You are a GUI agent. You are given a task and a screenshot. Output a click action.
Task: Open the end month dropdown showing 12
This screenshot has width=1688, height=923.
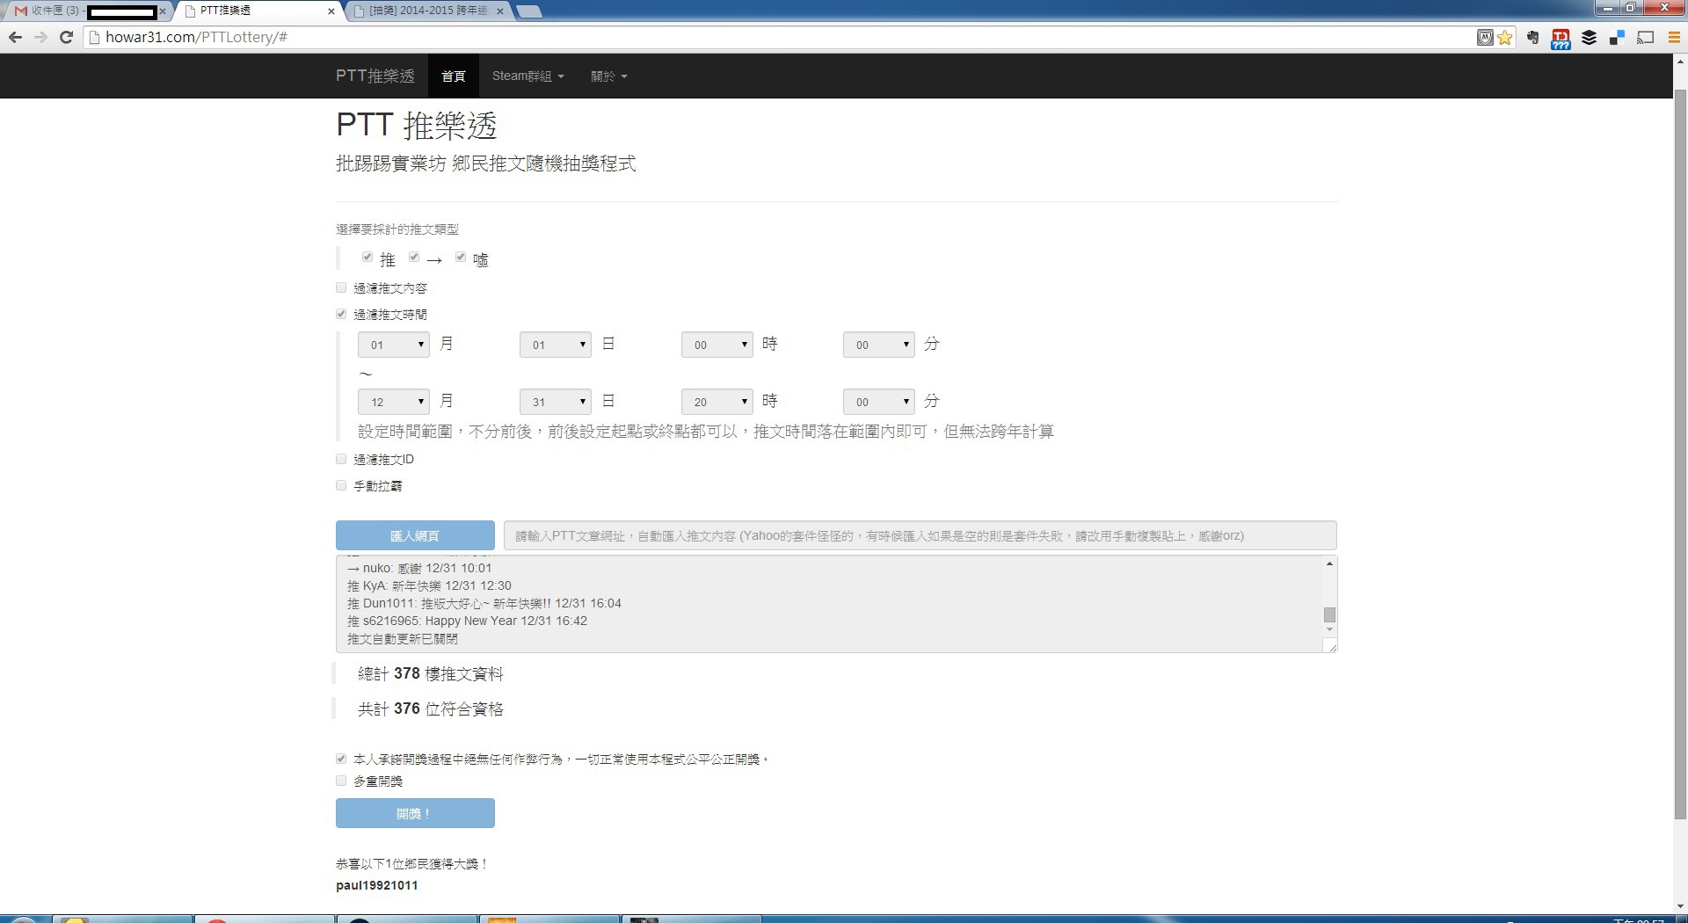[x=394, y=402]
